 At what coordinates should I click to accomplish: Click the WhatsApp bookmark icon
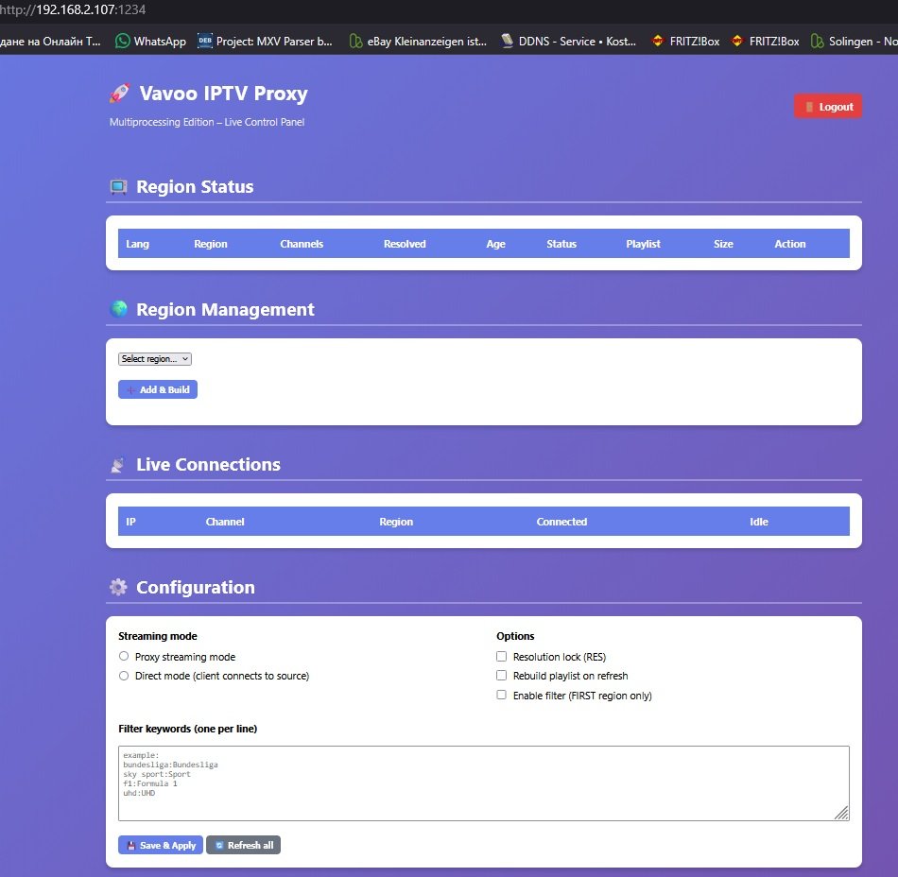(122, 42)
